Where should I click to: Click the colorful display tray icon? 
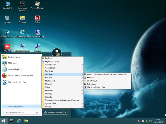147,121
